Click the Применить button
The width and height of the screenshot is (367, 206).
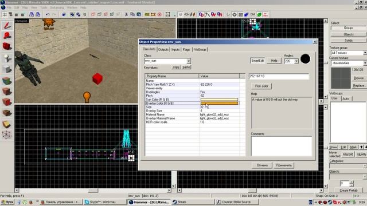coord(284,165)
